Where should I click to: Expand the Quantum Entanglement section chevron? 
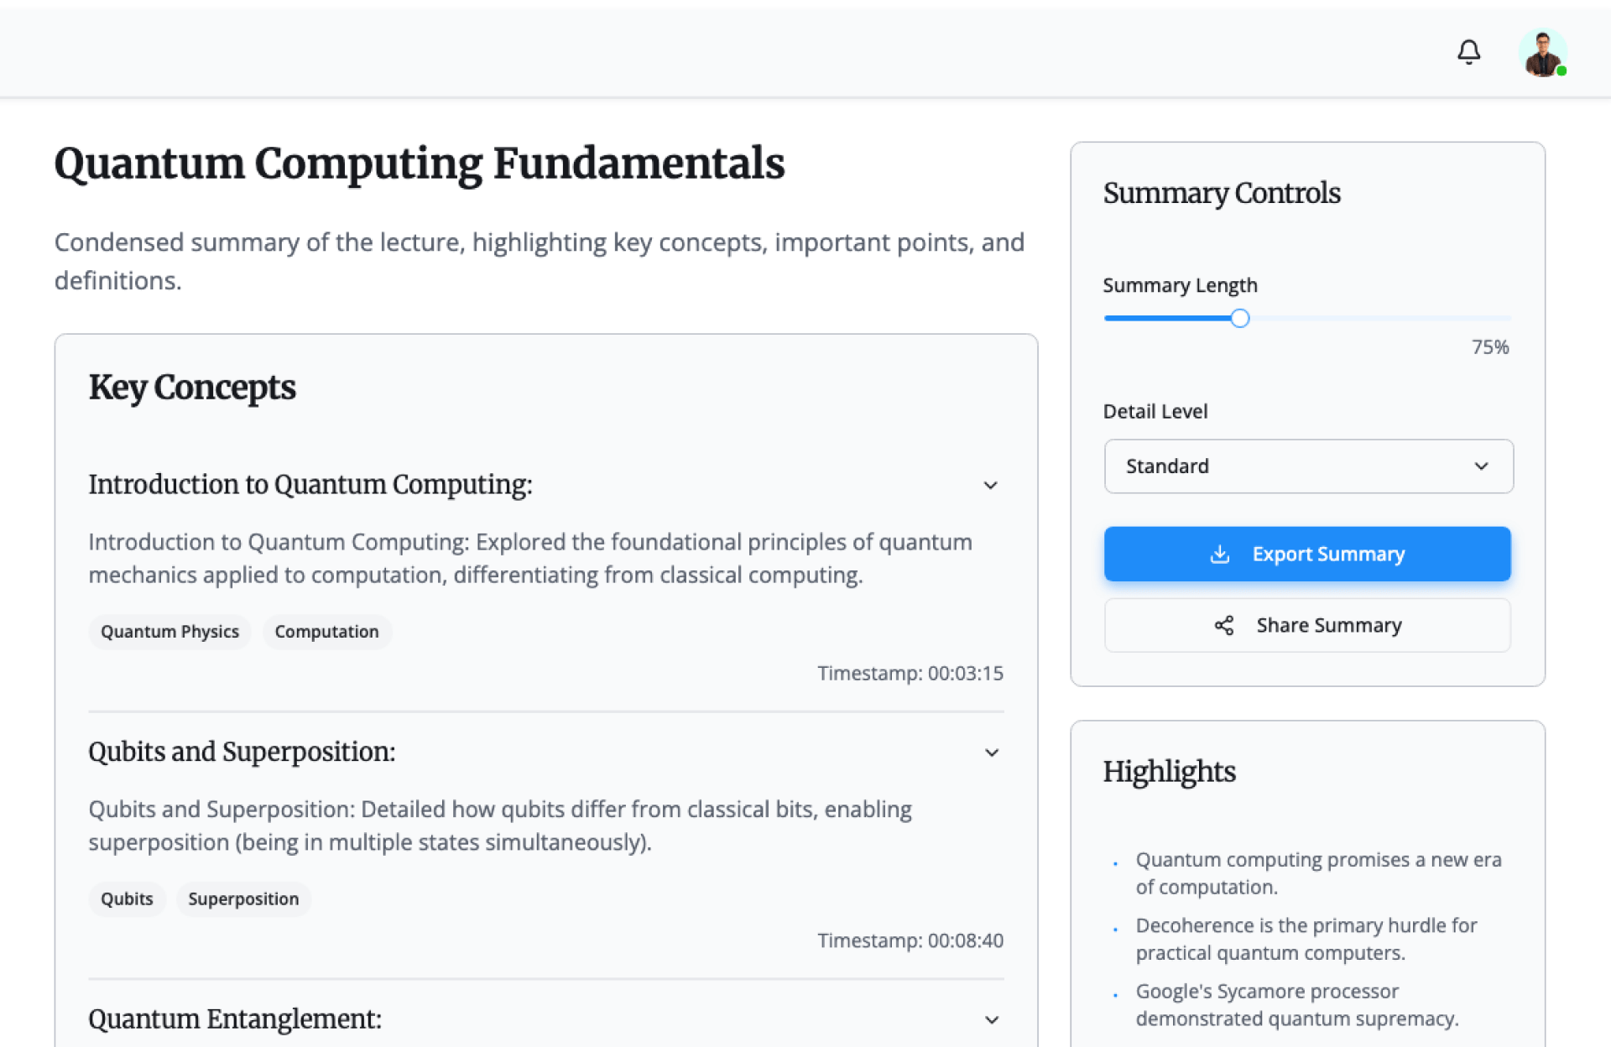991,1019
